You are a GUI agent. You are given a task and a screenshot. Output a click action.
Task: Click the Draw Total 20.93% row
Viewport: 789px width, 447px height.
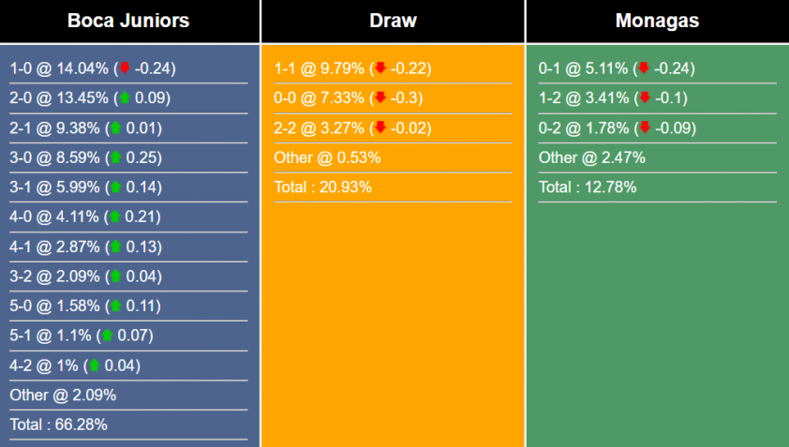(322, 186)
